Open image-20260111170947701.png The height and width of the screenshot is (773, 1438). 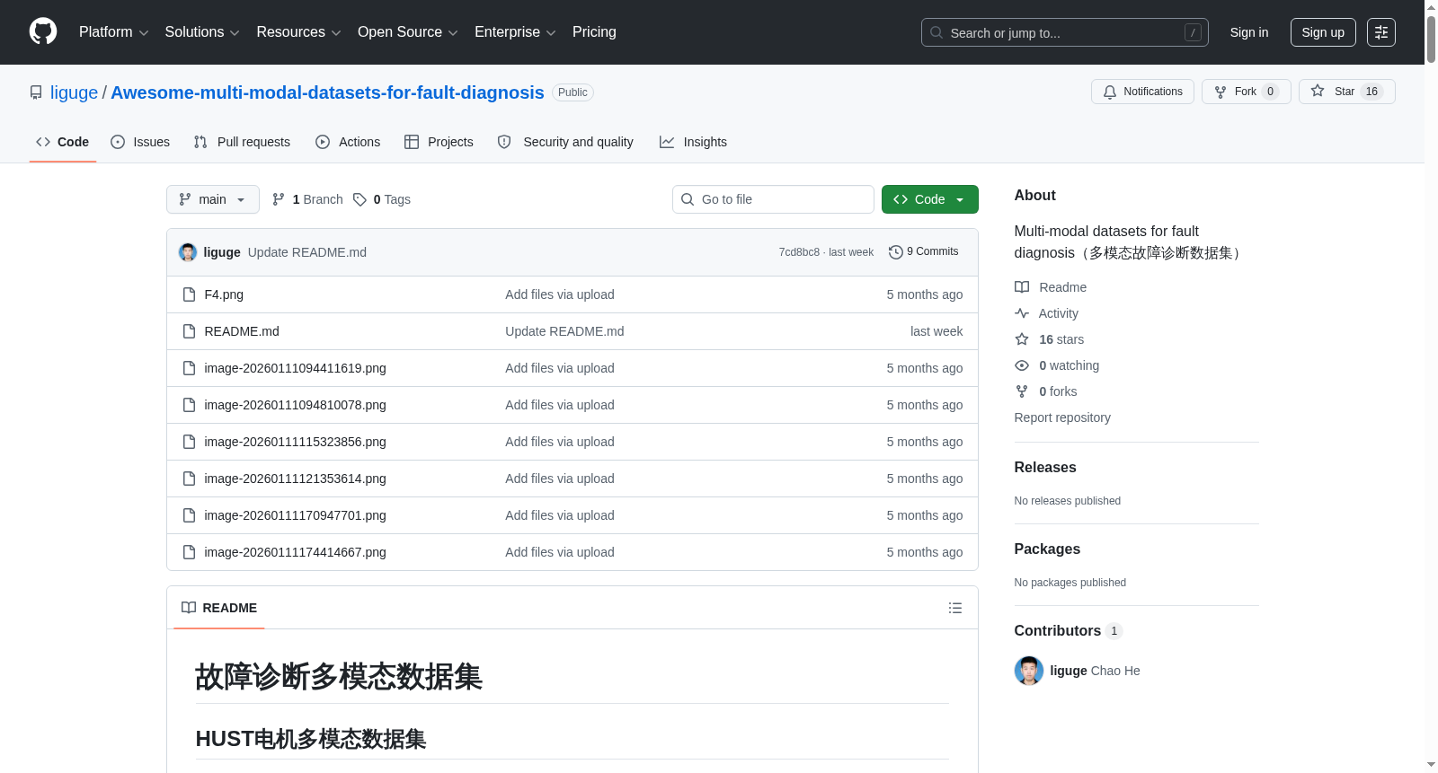tap(295, 515)
